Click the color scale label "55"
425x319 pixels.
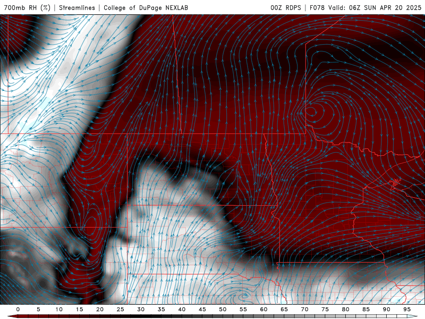tap(243, 309)
